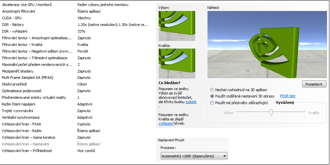Open the 'vyhlazení' help link
Image resolution: width=330 pixels, height=165 pixels.
point(166,124)
